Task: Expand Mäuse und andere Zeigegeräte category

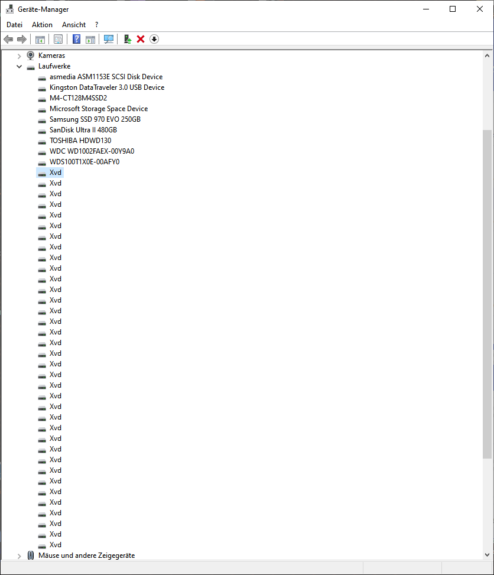Action: (19, 556)
